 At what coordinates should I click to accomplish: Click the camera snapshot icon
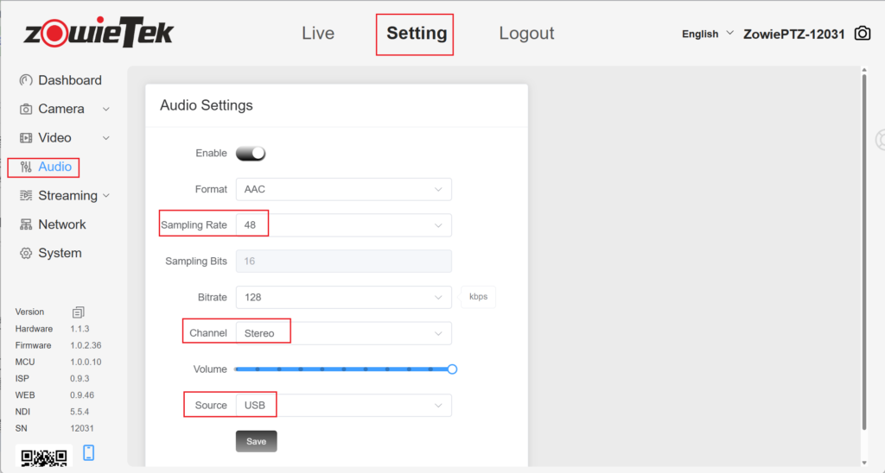click(x=862, y=34)
